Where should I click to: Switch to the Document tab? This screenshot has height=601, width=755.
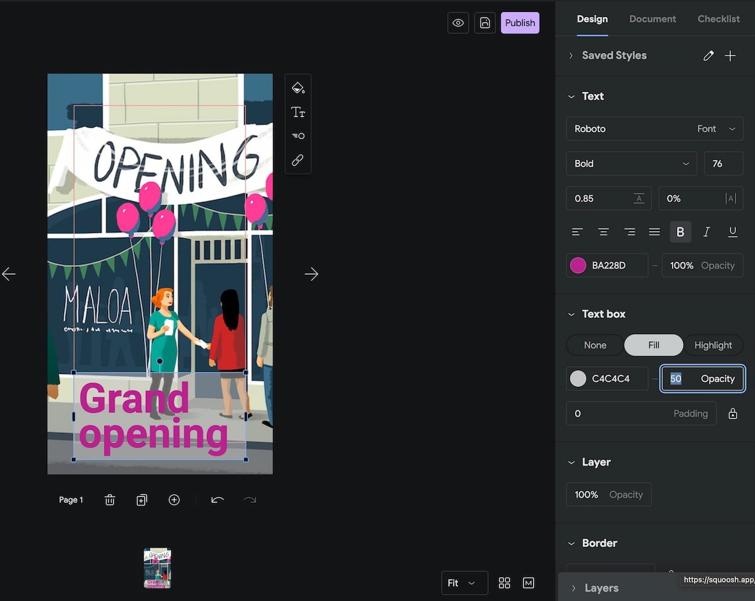[652, 19]
